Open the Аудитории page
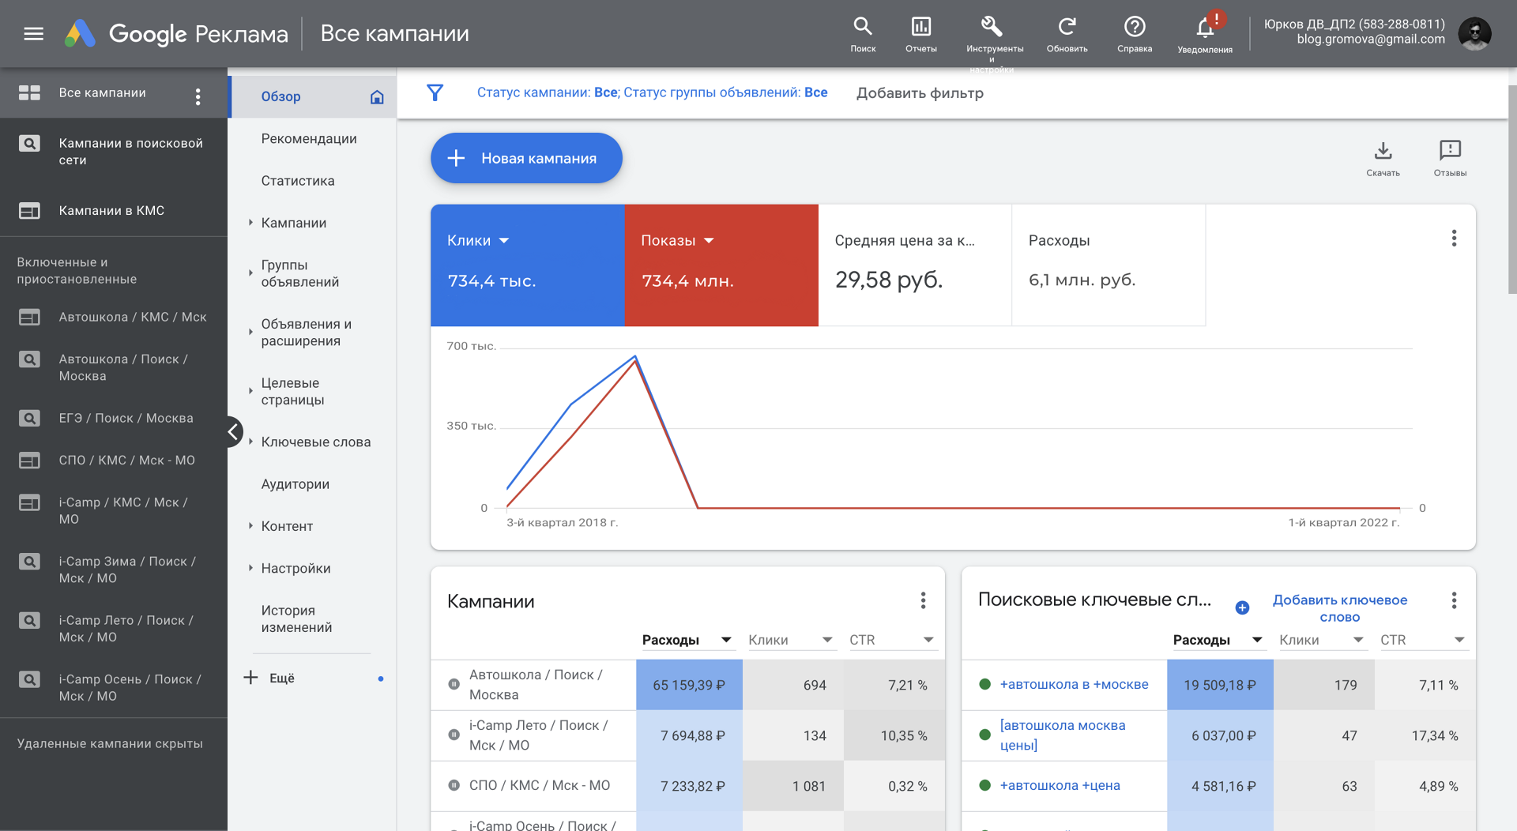This screenshot has height=831, width=1517. tap(295, 484)
